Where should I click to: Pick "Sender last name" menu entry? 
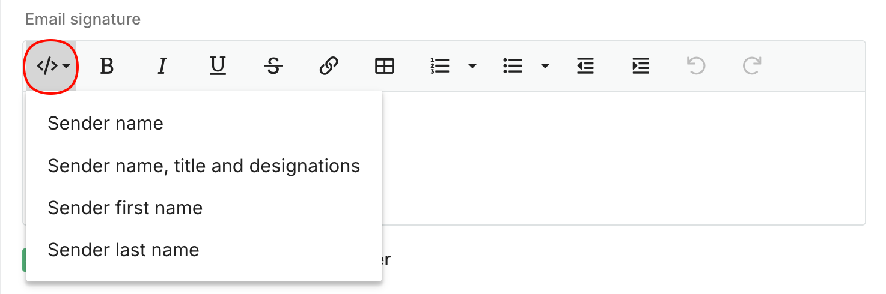coord(123,250)
